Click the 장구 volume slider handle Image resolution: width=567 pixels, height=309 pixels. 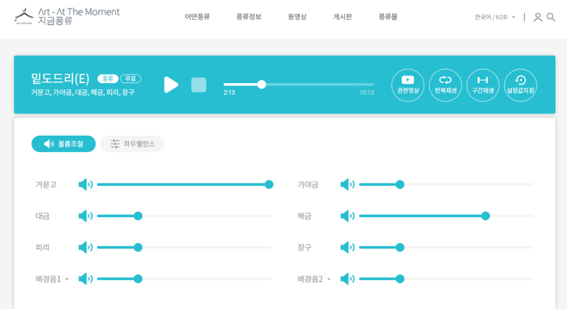[x=400, y=248]
